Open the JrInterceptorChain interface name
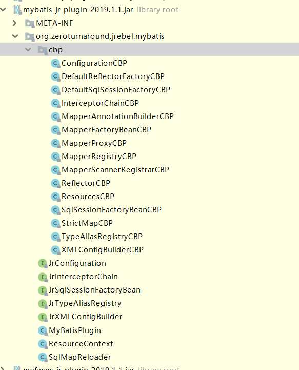The image size is (299, 370). 83,276
